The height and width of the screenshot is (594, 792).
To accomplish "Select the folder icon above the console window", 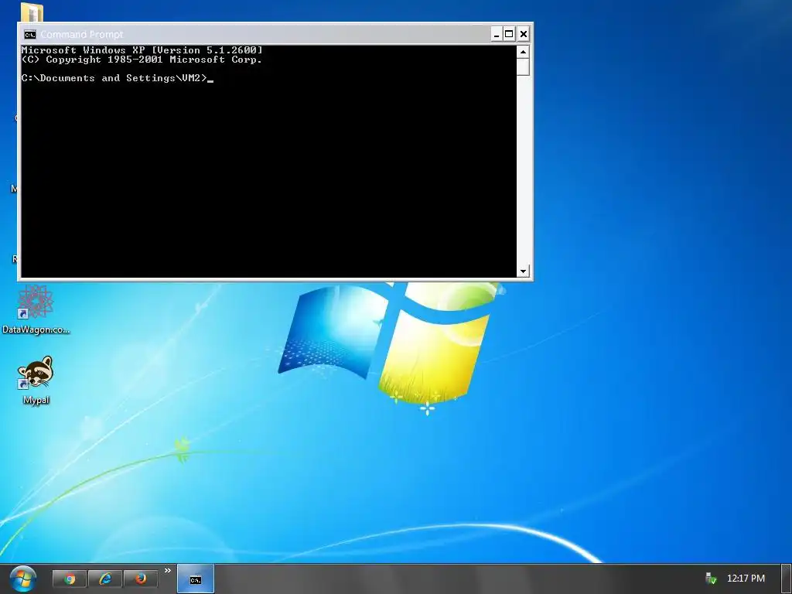I will 32,12.
